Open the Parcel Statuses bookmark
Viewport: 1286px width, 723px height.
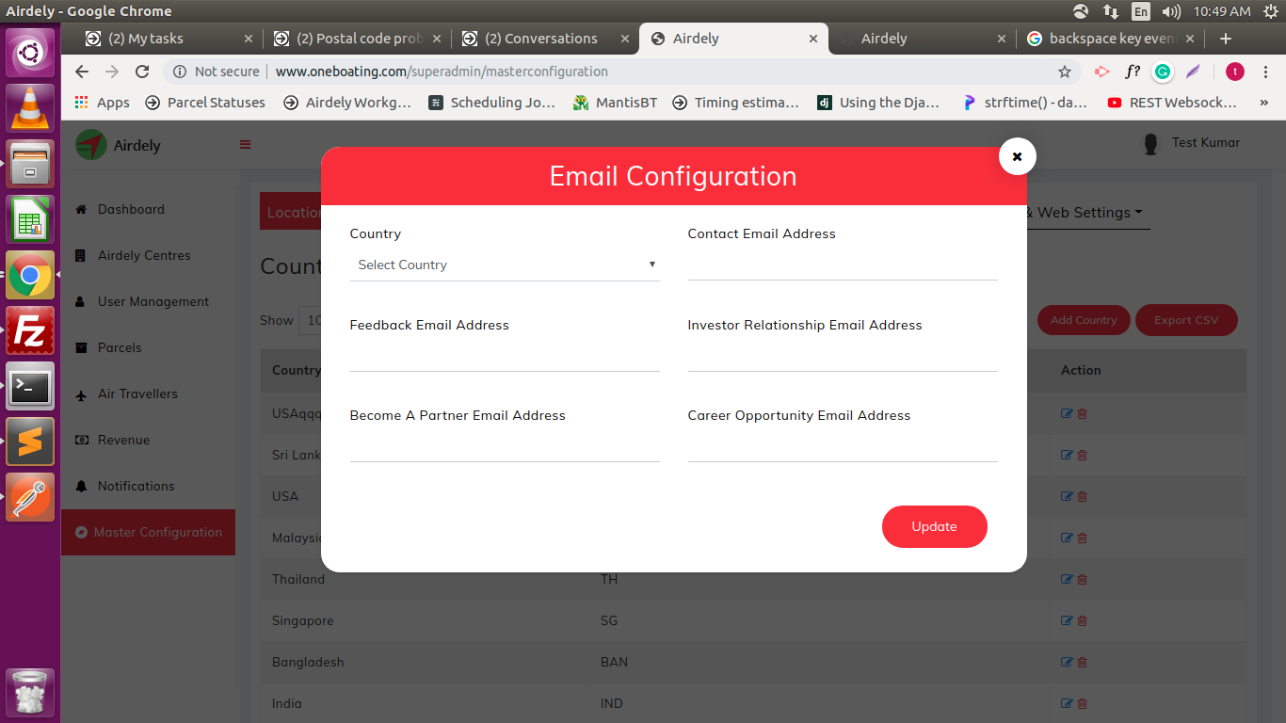[205, 103]
